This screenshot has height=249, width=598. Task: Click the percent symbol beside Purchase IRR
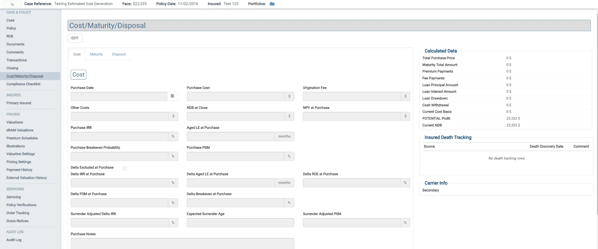click(173, 136)
